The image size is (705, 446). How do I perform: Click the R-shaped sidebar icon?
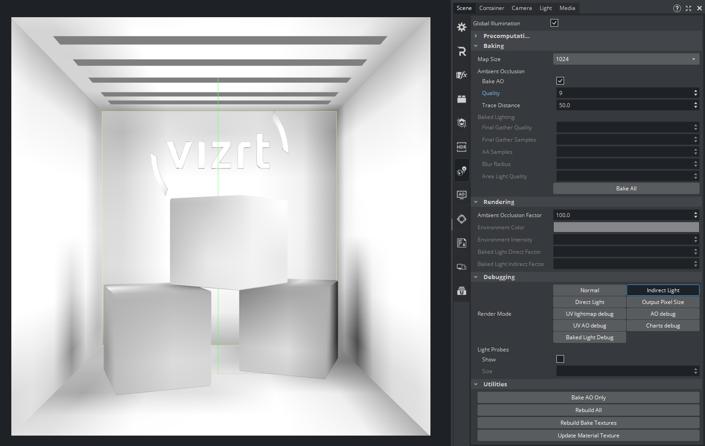click(461, 51)
